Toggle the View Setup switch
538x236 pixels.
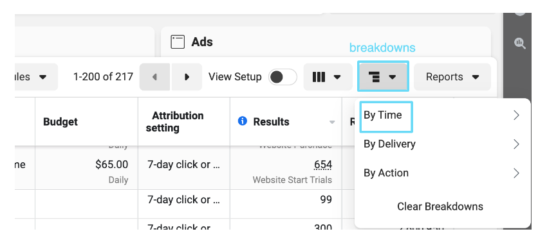click(x=283, y=77)
